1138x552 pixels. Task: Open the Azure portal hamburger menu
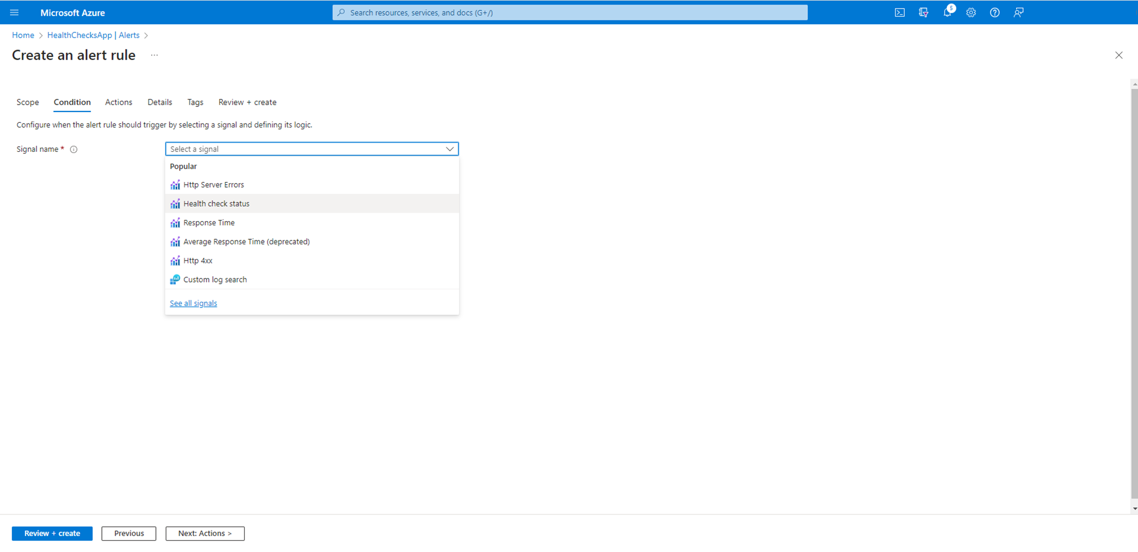click(14, 13)
